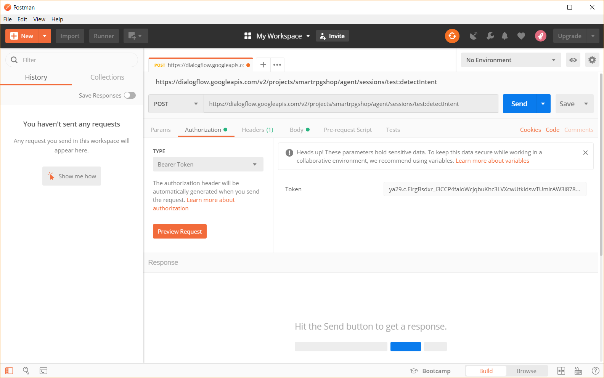Click the Send button

coord(519,104)
